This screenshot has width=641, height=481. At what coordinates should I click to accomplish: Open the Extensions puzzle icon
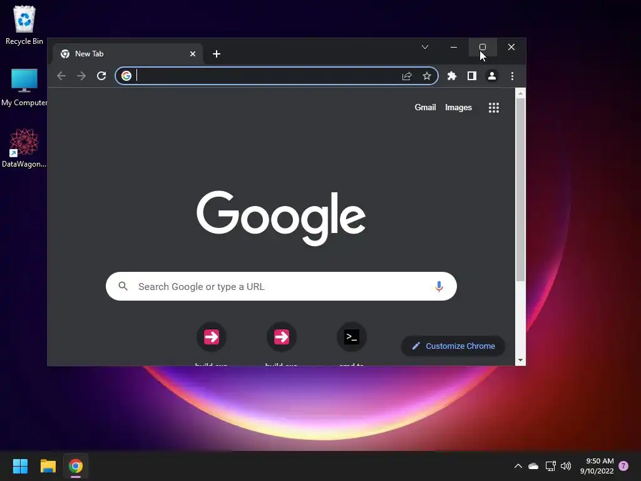[x=452, y=76]
